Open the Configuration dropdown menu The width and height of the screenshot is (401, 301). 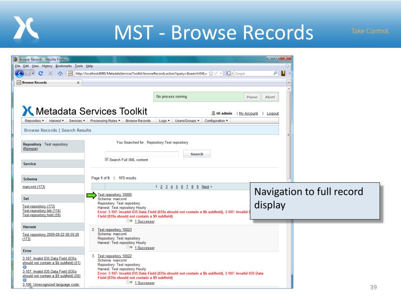coord(216,121)
